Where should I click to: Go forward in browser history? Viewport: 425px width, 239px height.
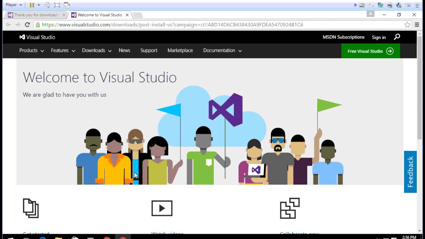[18, 25]
